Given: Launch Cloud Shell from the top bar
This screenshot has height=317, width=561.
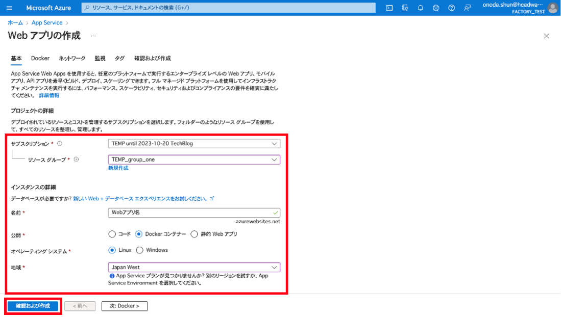Looking at the screenshot, I should point(389,8).
